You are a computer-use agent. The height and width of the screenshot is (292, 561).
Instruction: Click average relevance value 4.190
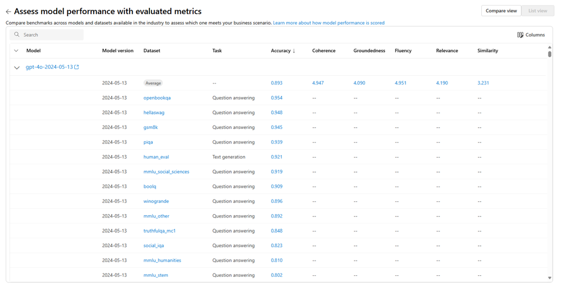442,83
